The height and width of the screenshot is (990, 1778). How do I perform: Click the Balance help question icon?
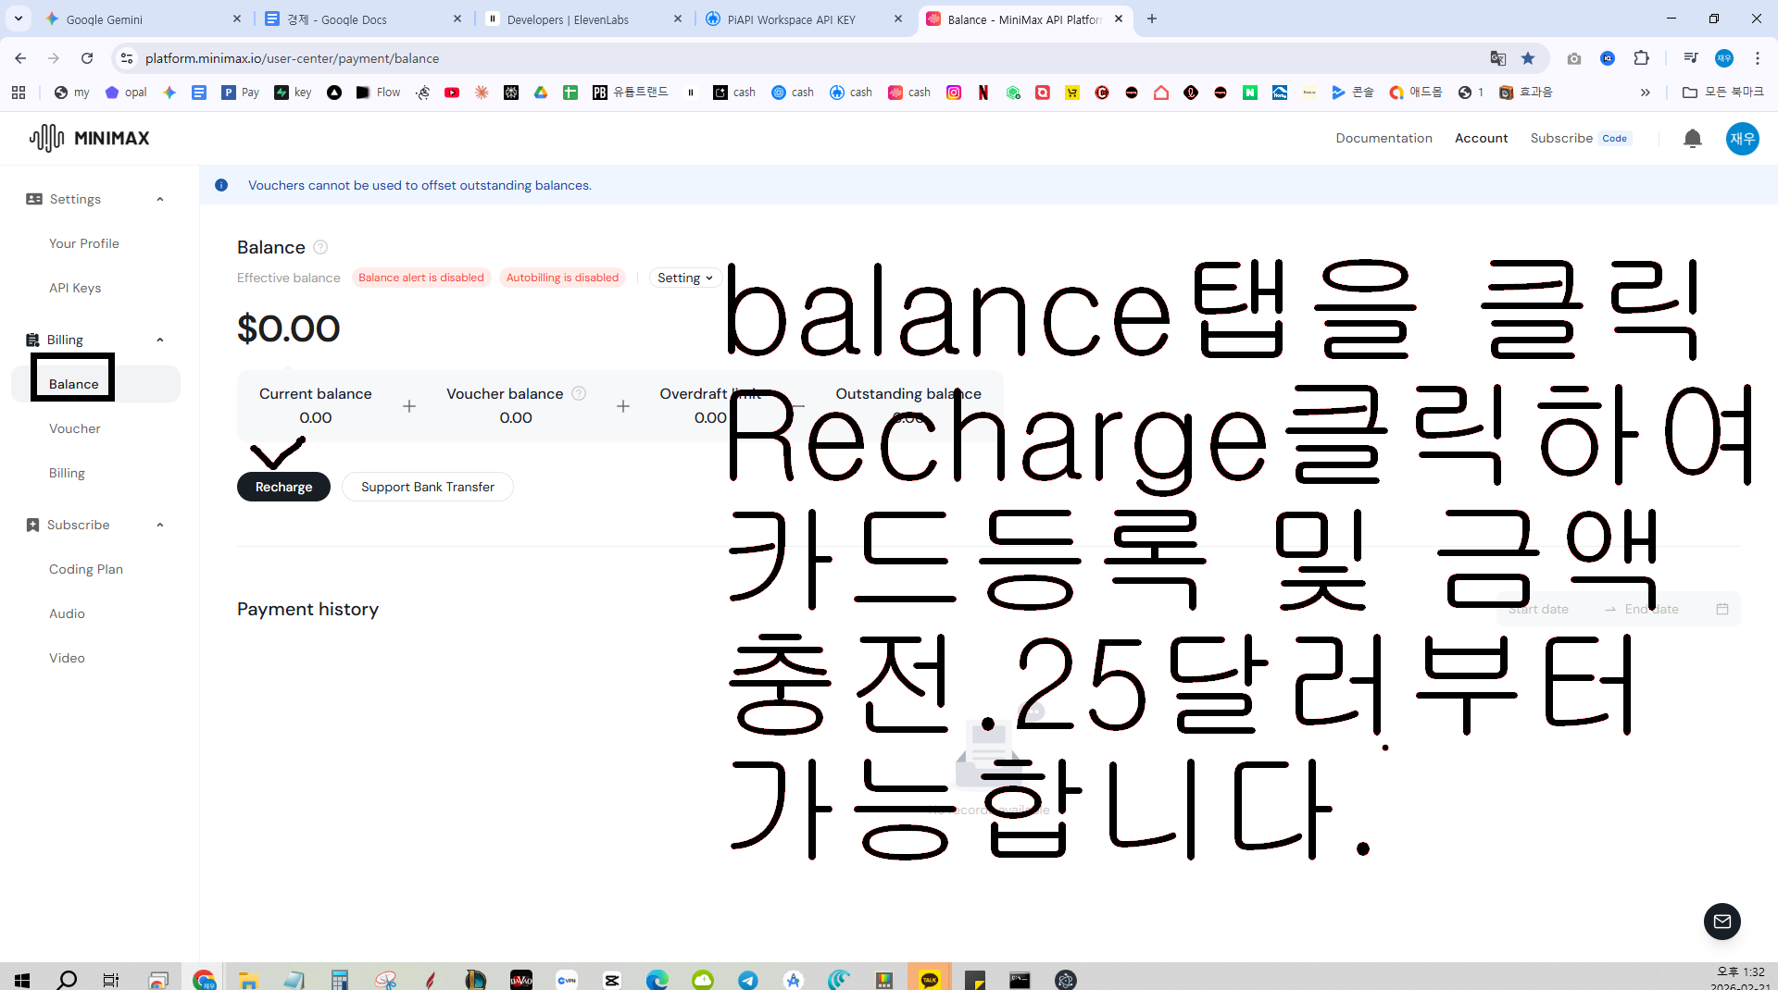[x=320, y=247]
